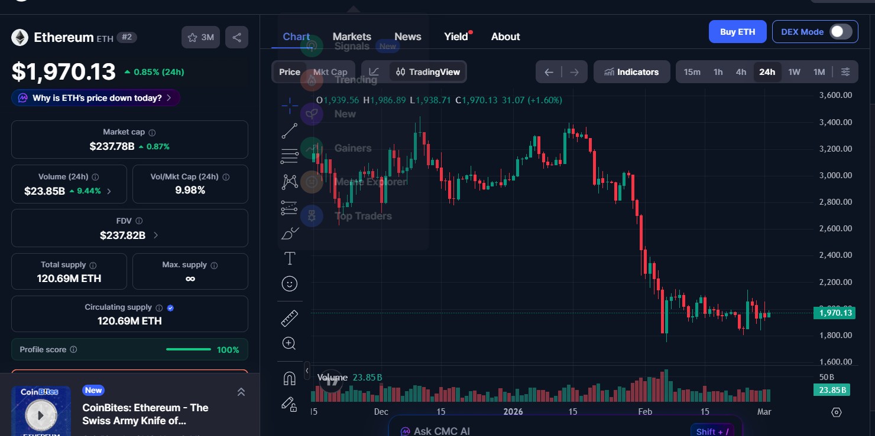Switch to the Markets tab
875x436 pixels.
tap(352, 36)
